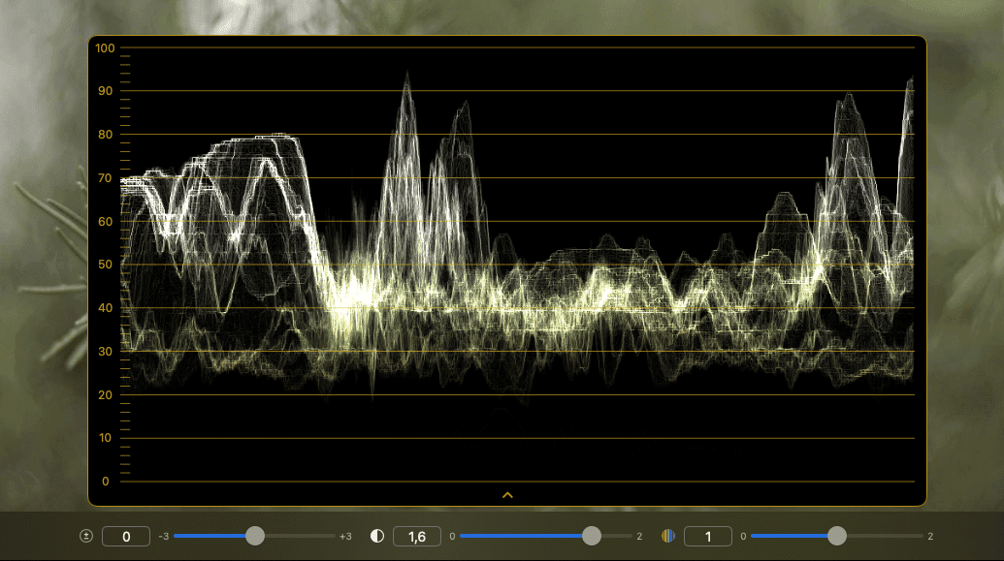Click the +3 maximum label of exposure slider
The image size is (1004, 561).
tap(345, 536)
